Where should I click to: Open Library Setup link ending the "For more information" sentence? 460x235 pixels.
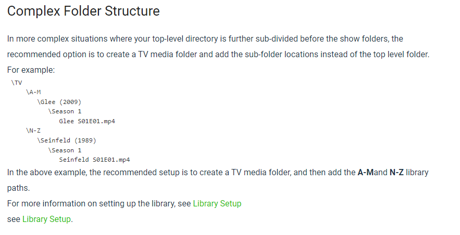point(217,203)
